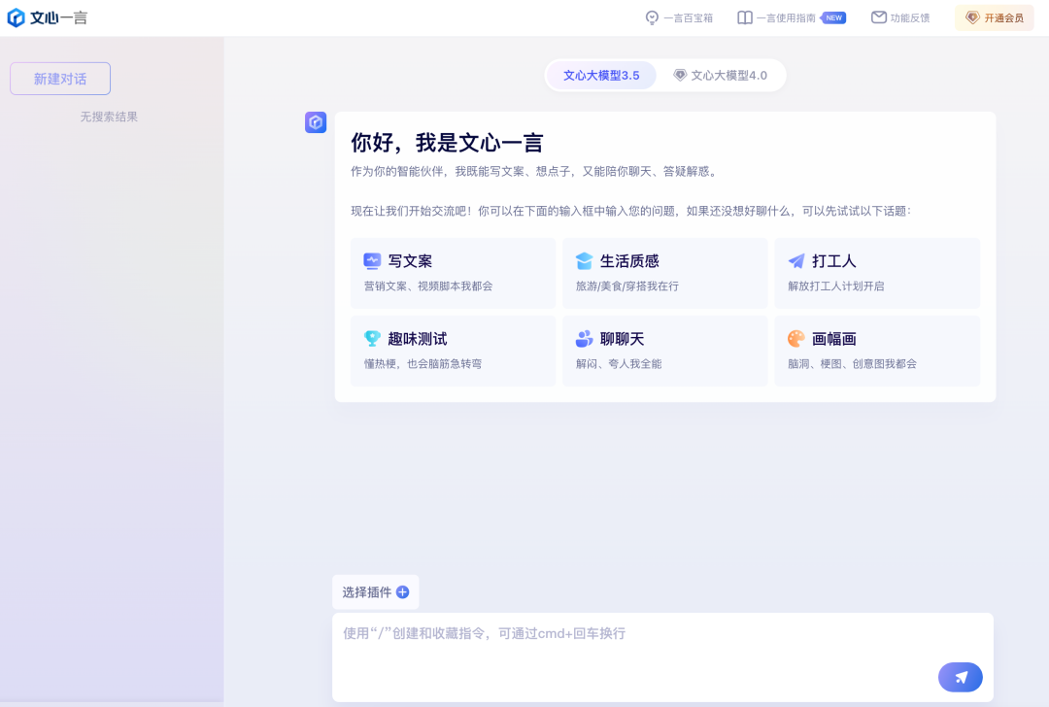1049x707 pixels.
Task: Click the 趣味测试 trophy icon
Action: point(372,339)
